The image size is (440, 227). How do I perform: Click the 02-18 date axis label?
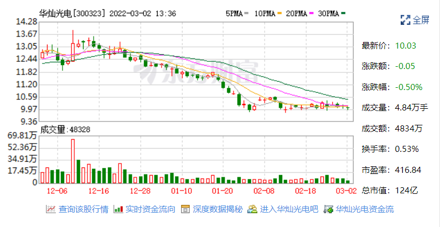tap(307, 191)
